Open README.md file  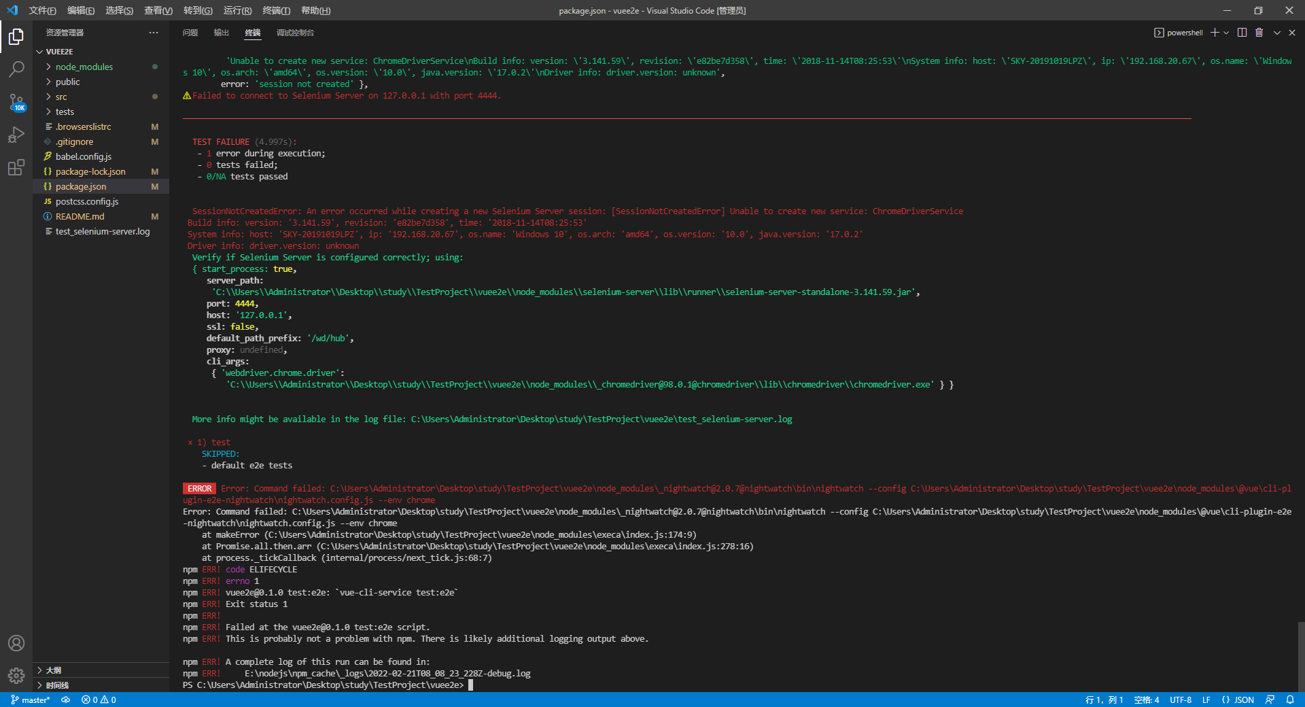[101, 216]
